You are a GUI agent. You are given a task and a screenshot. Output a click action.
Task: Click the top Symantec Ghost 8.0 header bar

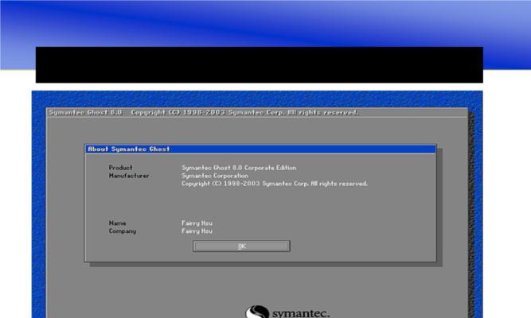(x=256, y=112)
